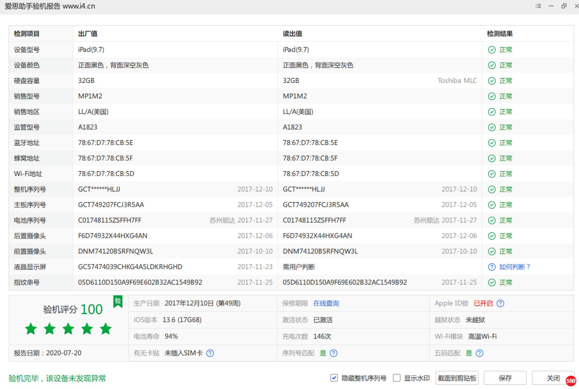Click the 检测结果 column header

pyautogui.click(x=500, y=34)
